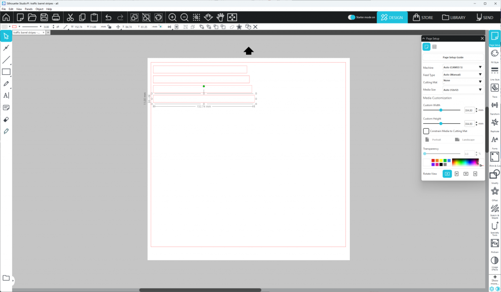
Task: Open the Machine dropdown
Action: coord(463,67)
